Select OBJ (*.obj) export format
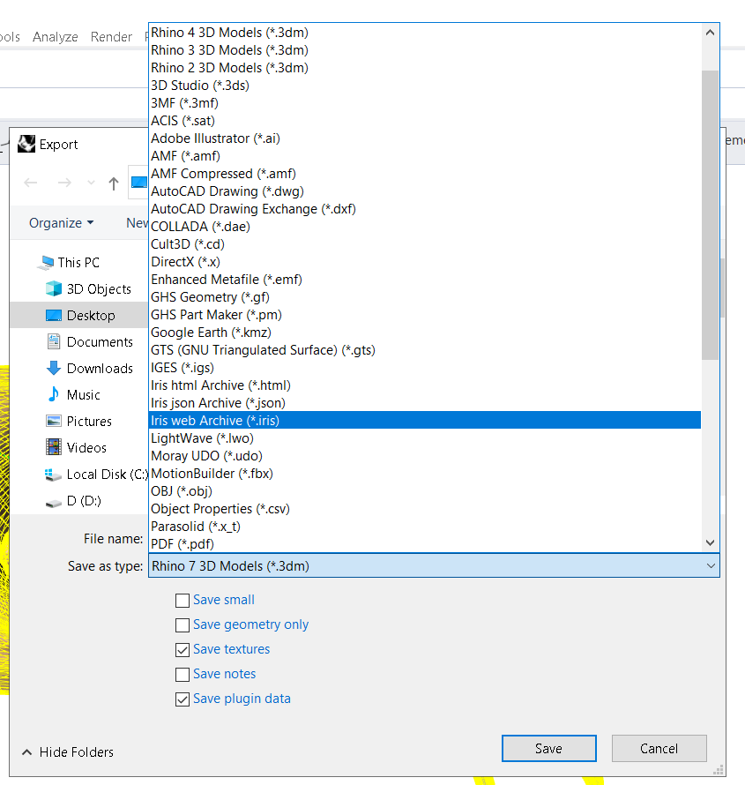 tap(425, 491)
